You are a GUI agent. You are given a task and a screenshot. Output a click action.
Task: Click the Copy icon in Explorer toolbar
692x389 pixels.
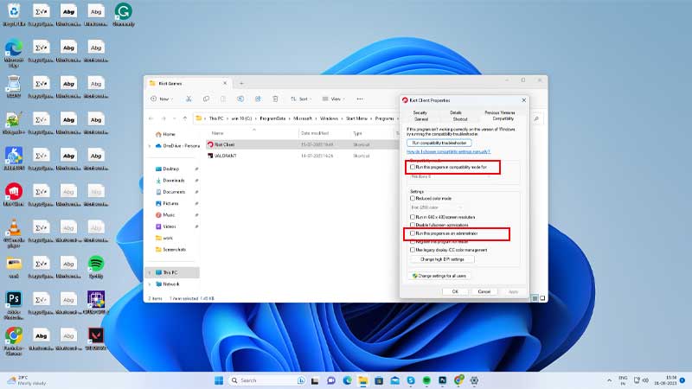pyautogui.click(x=206, y=99)
